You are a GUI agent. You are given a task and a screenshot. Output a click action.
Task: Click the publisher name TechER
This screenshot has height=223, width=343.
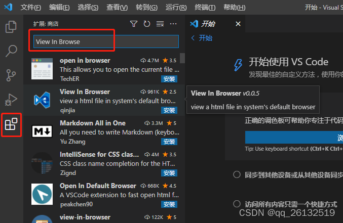coord(69,78)
